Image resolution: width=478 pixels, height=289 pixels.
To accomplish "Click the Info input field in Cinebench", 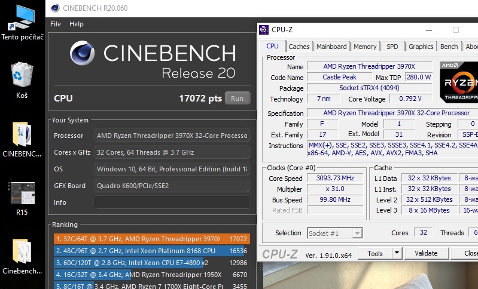I will pyautogui.click(x=172, y=202).
